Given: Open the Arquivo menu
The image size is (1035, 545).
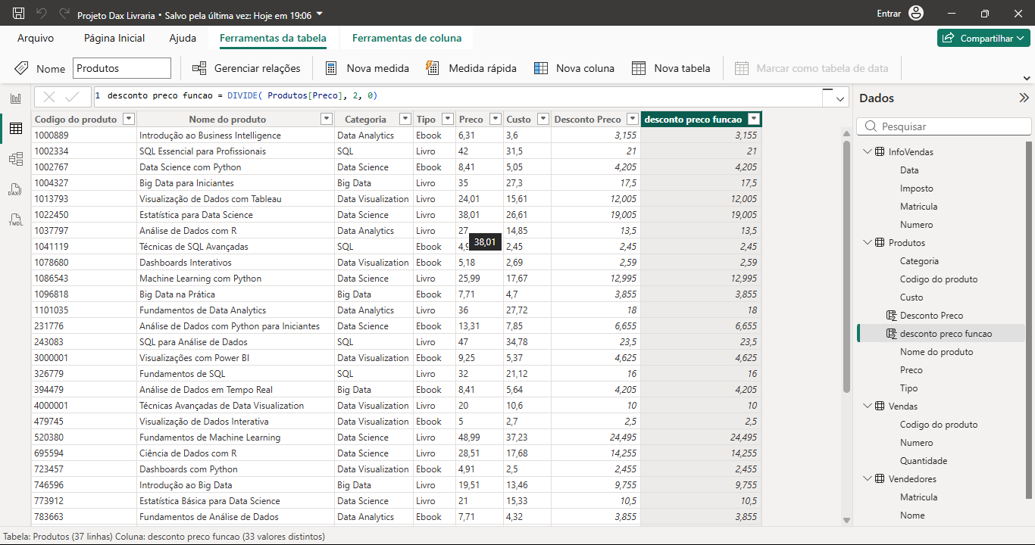Looking at the screenshot, I should pyautogui.click(x=36, y=38).
